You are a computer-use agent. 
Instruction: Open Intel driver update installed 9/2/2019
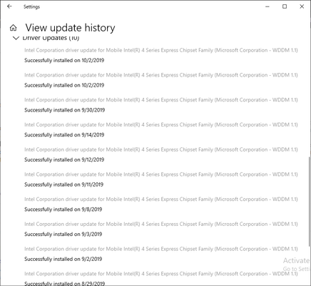click(x=161, y=249)
